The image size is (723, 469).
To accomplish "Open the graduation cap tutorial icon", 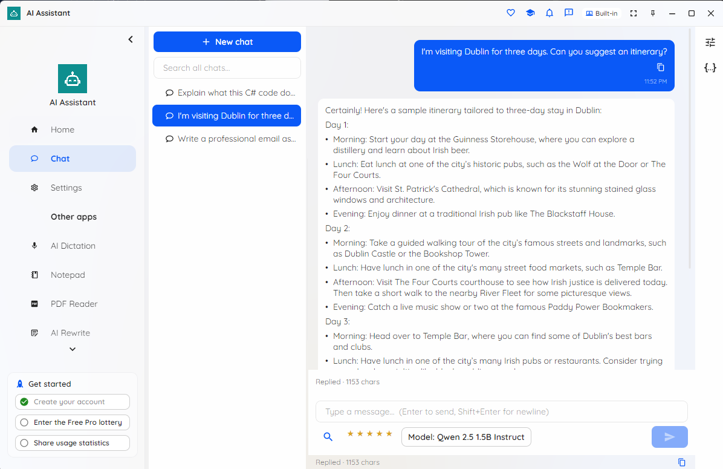I will [530, 13].
